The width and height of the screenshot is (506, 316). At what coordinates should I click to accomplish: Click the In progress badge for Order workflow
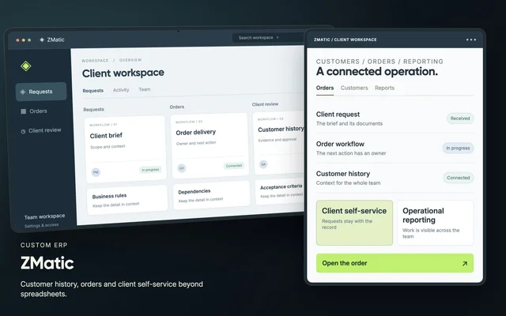click(x=458, y=148)
